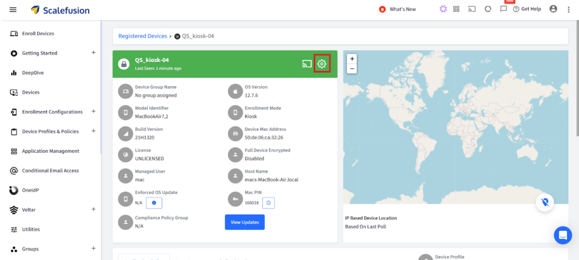Select DeepDive in the sidebar
This screenshot has width=579, height=260.
33,73
